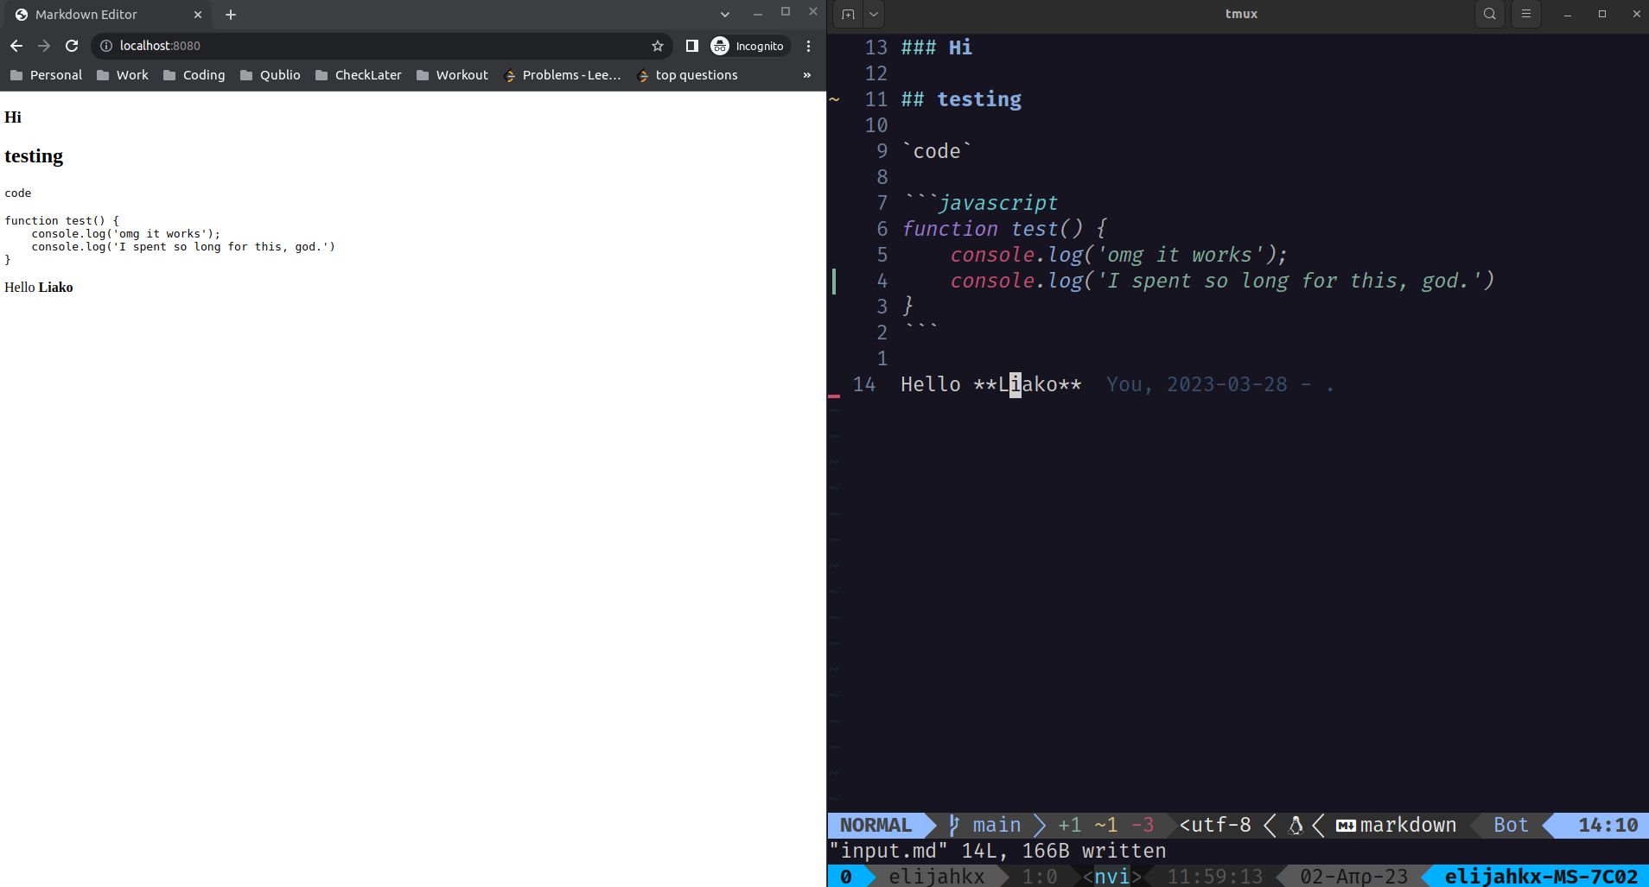Open the terminal hamburger menu
Viewport: 1649px width, 887px height.
point(1525,14)
